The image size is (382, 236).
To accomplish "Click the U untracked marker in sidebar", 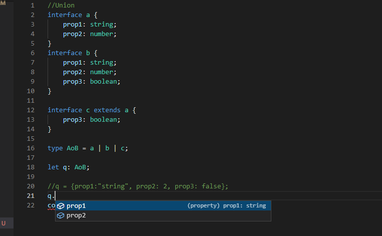I will [4, 222].
